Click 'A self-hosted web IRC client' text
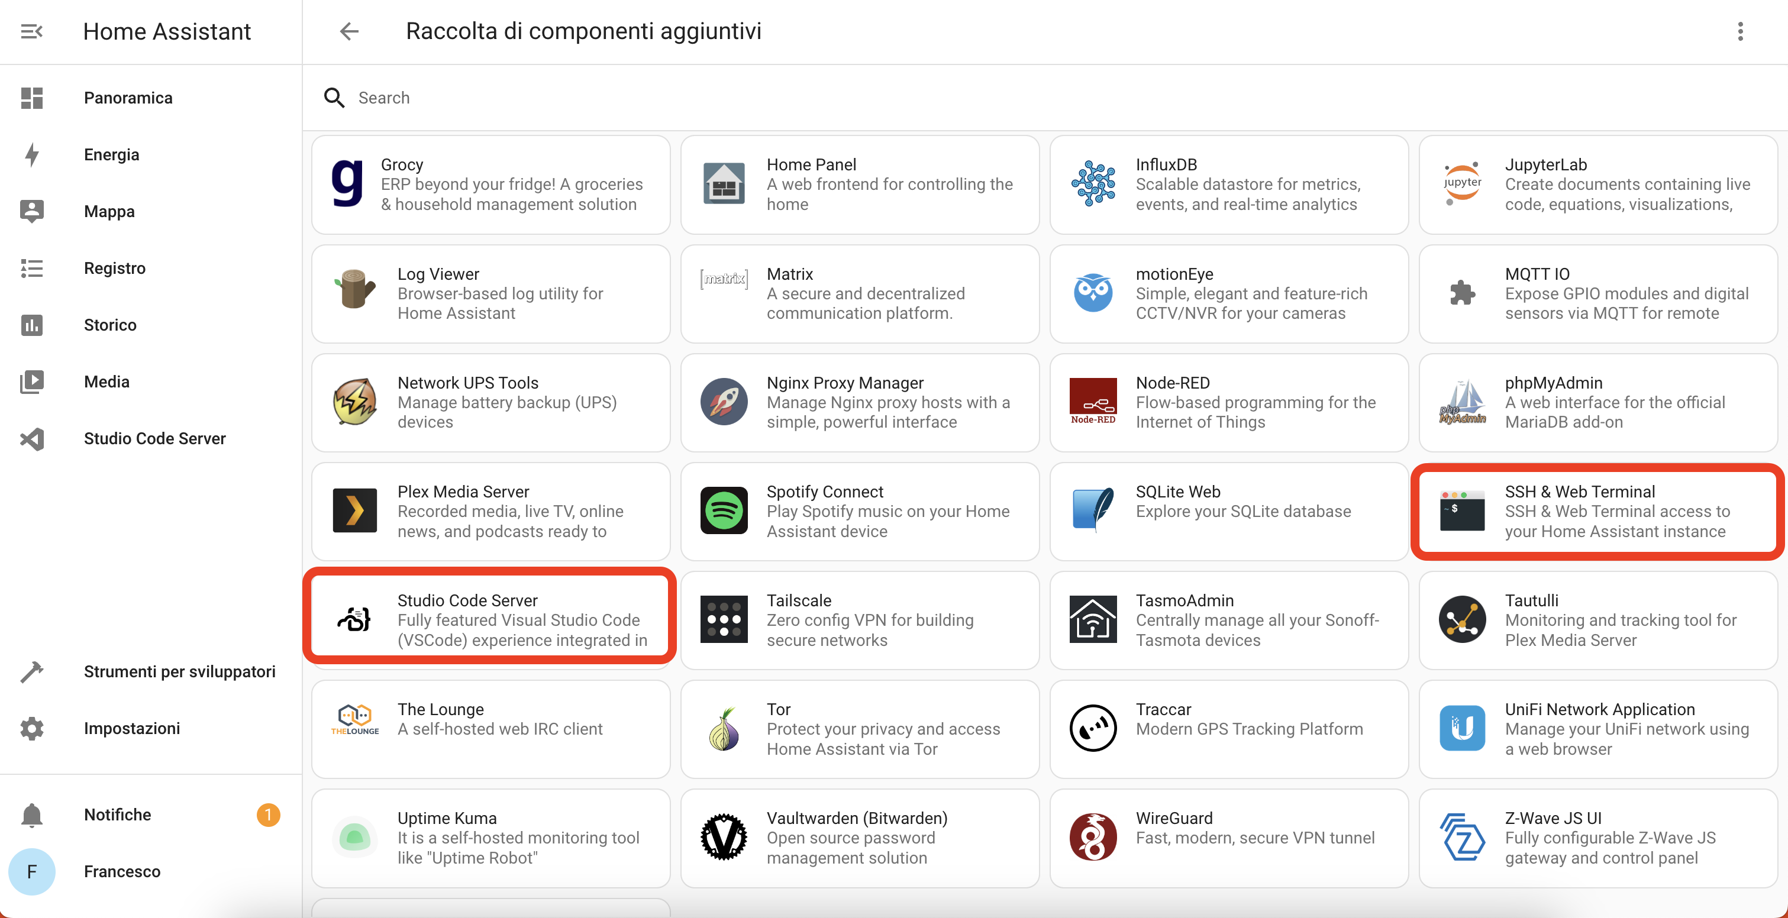The height and width of the screenshot is (918, 1788). (500, 729)
